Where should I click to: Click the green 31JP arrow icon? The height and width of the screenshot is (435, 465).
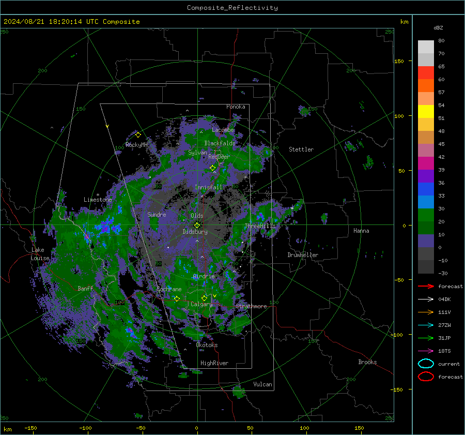426,338
